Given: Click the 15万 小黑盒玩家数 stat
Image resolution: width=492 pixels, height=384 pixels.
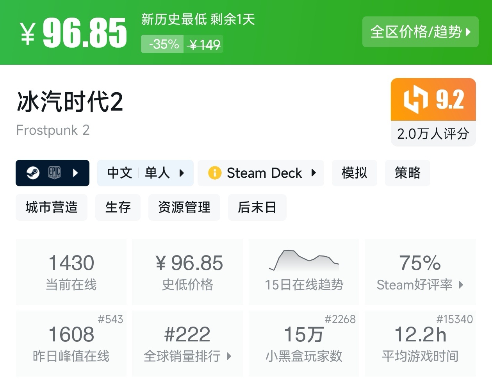Looking at the screenshot, I should tap(304, 344).
